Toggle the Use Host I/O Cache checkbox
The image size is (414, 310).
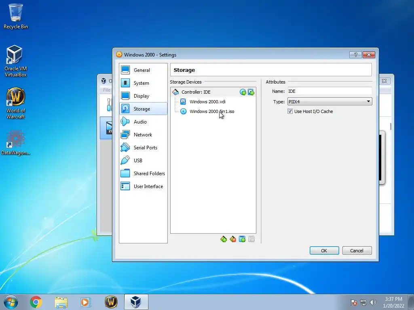point(290,111)
